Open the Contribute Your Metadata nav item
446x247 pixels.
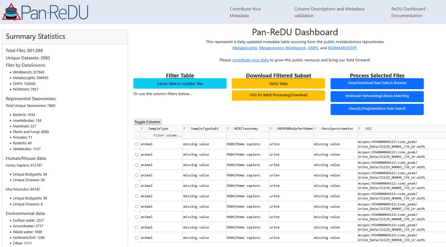coord(245,12)
